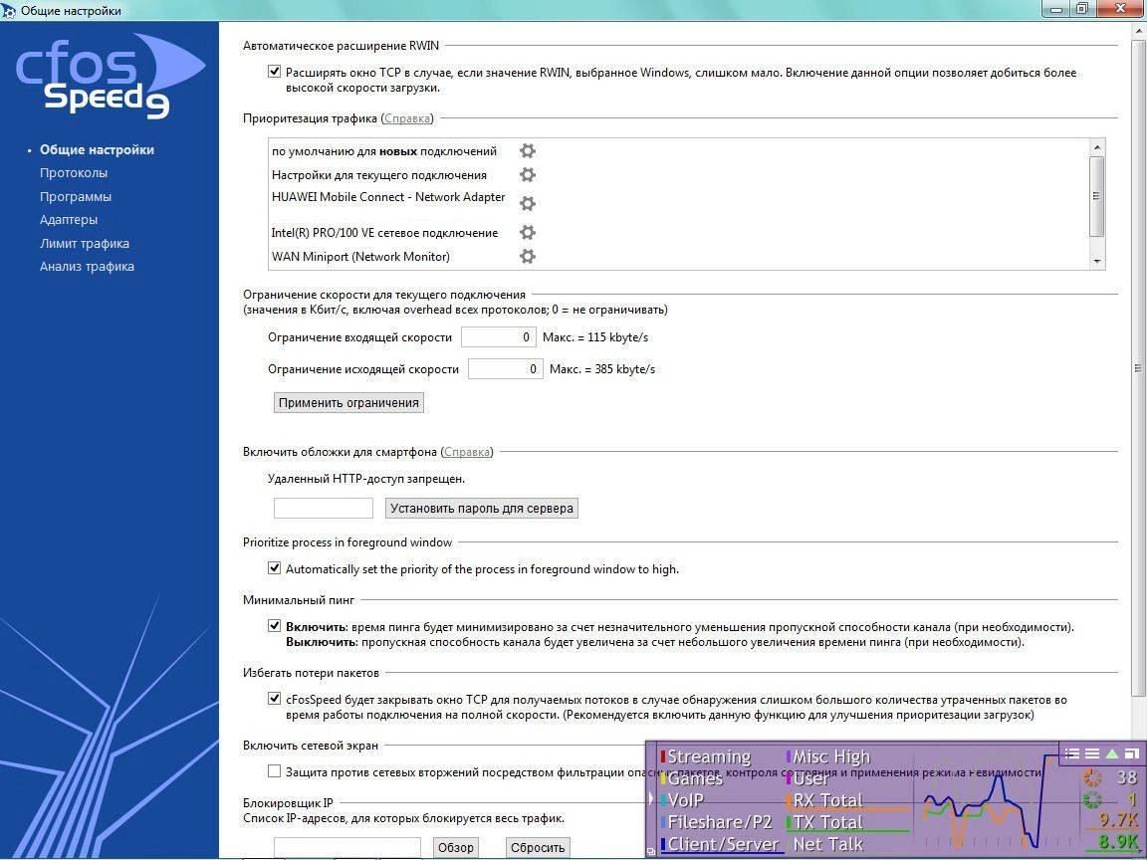This screenshot has height=860, width=1147.
Task: Select row 'Intel(R) PRO/100 VE сетевое подключение'
Action: tap(384, 233)
